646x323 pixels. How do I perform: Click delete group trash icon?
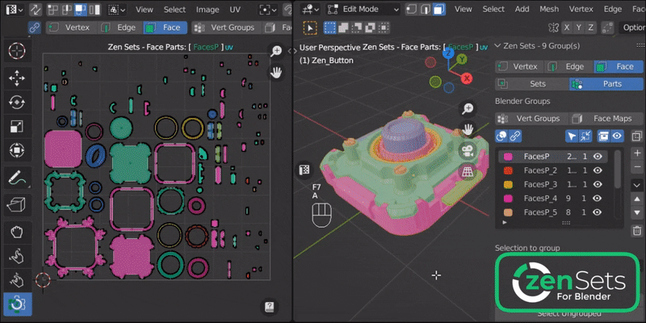[637, 231]
